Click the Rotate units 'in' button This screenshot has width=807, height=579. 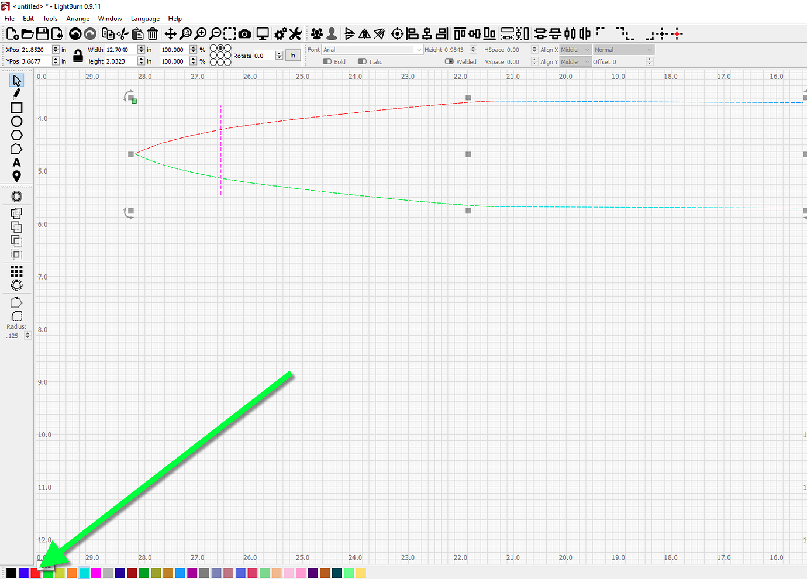(292, 55)
